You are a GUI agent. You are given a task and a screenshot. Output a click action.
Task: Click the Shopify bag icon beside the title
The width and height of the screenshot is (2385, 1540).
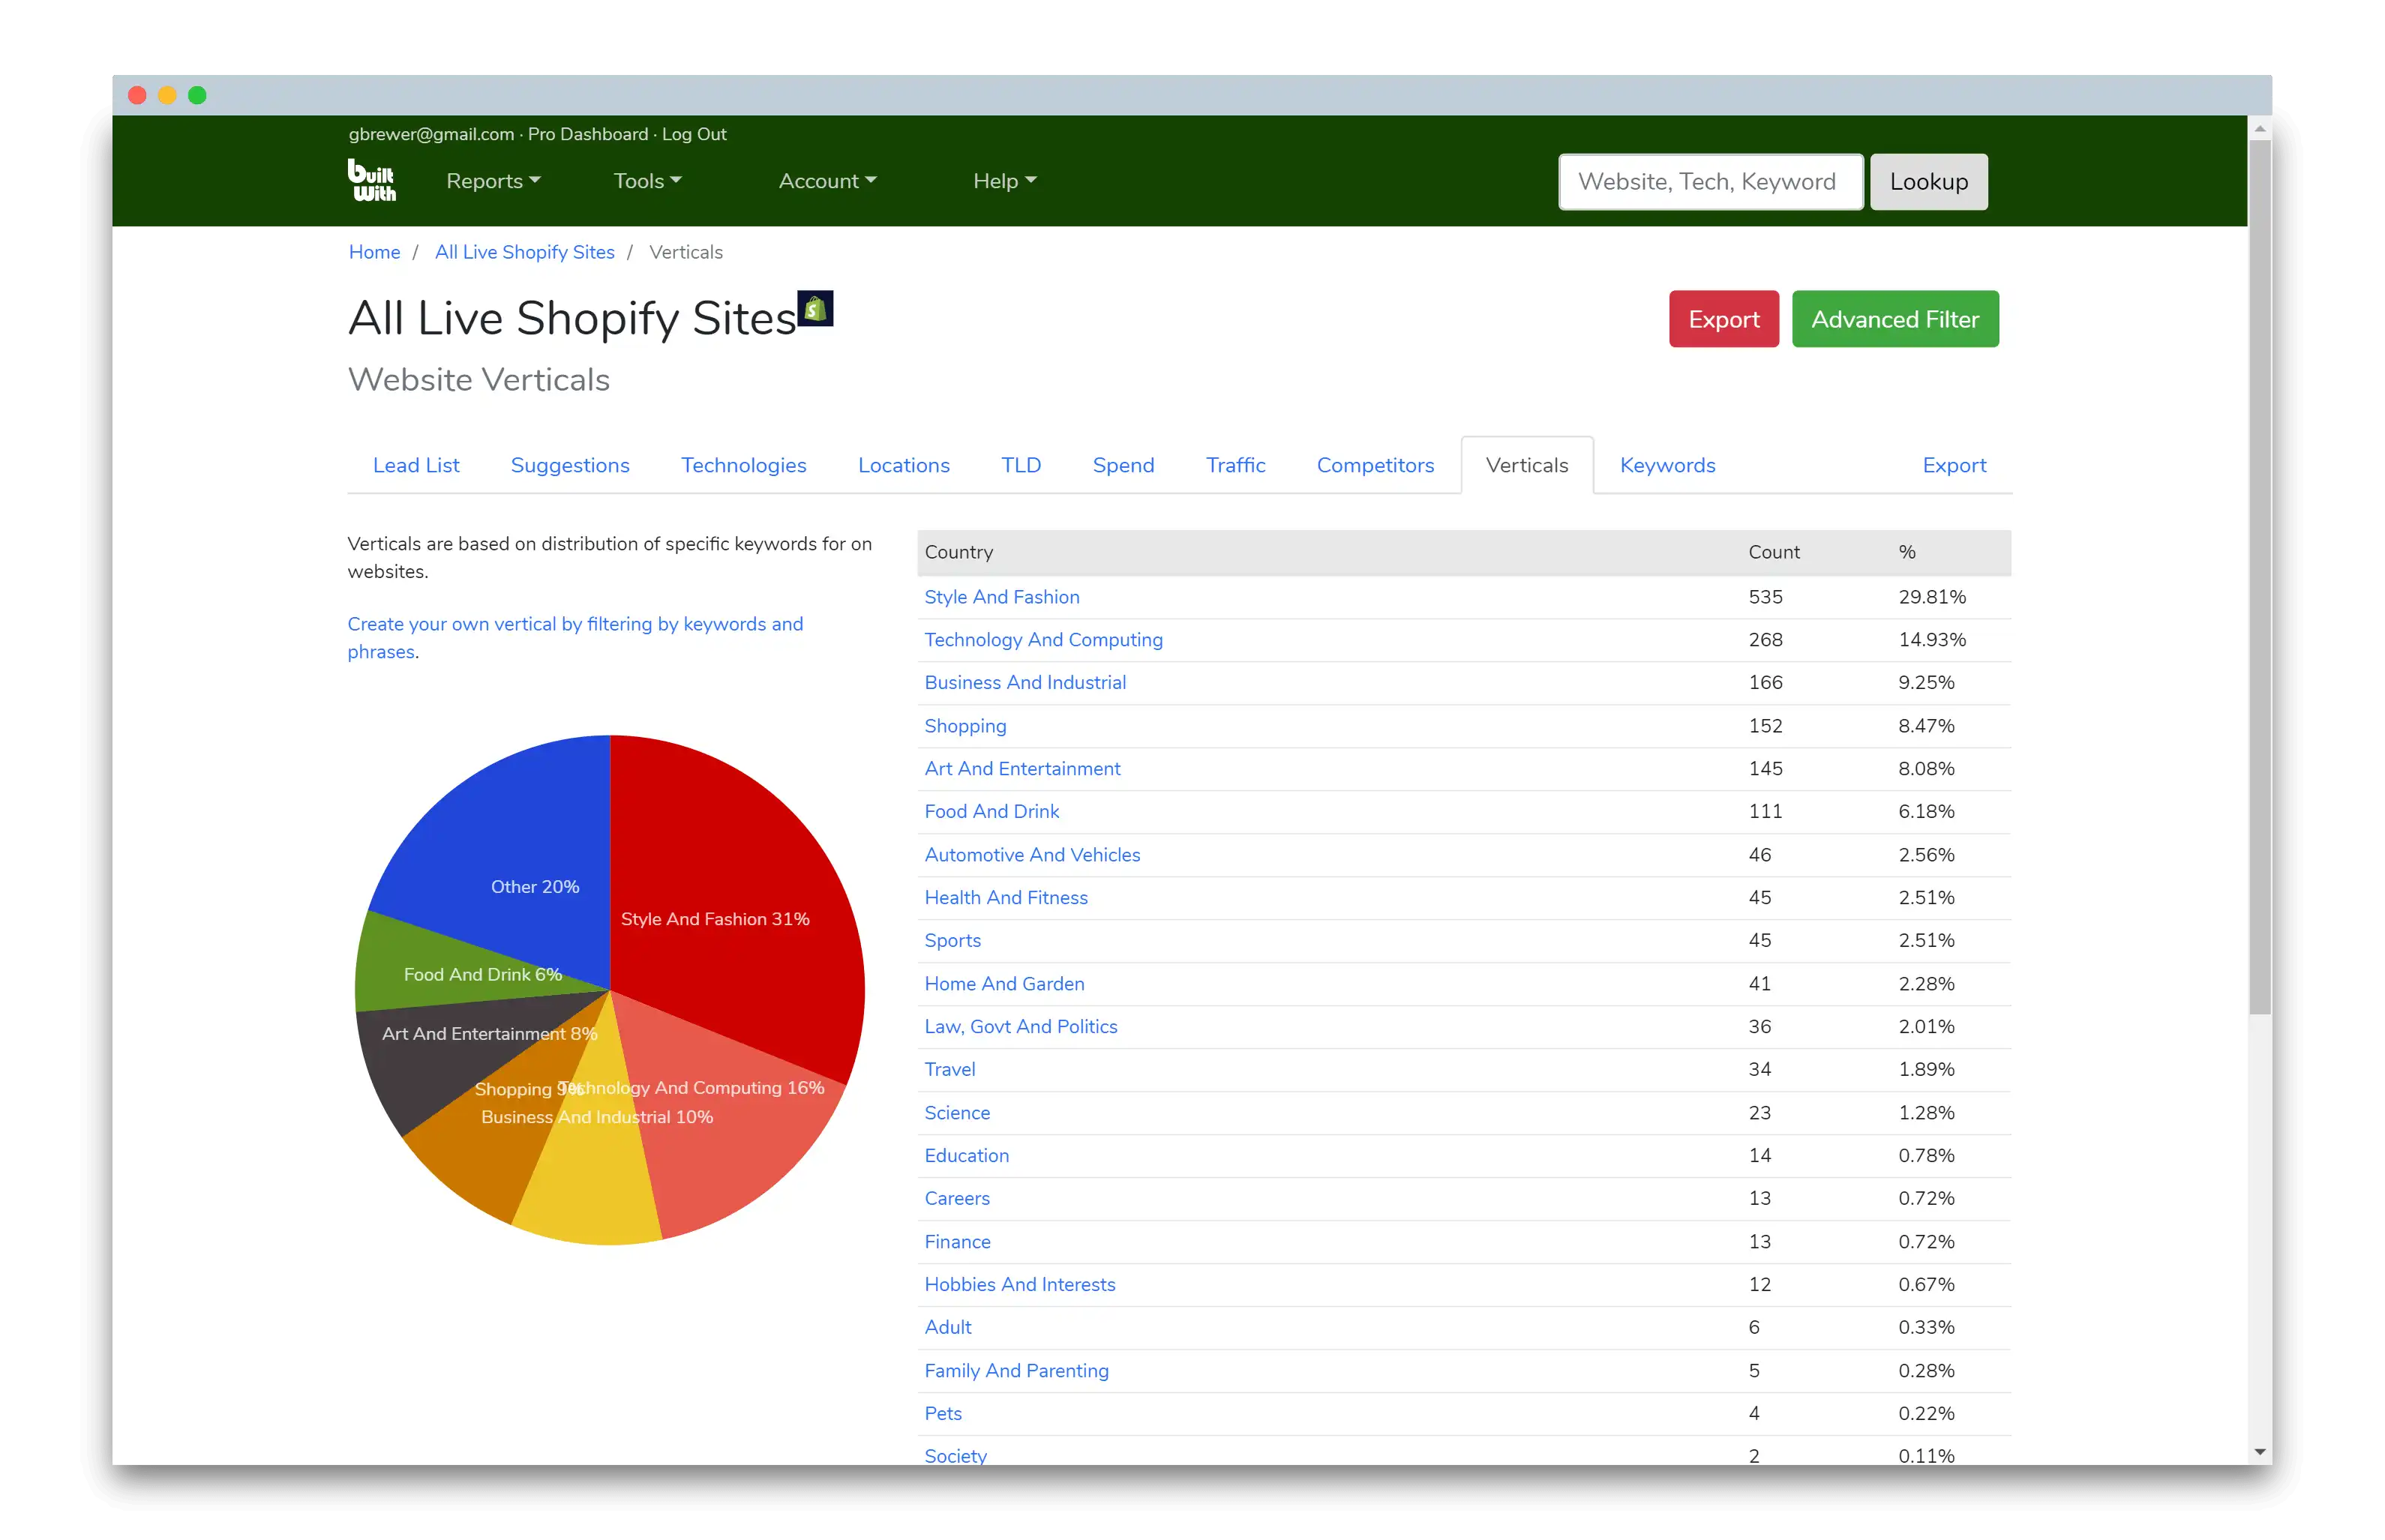coord(815,309)
